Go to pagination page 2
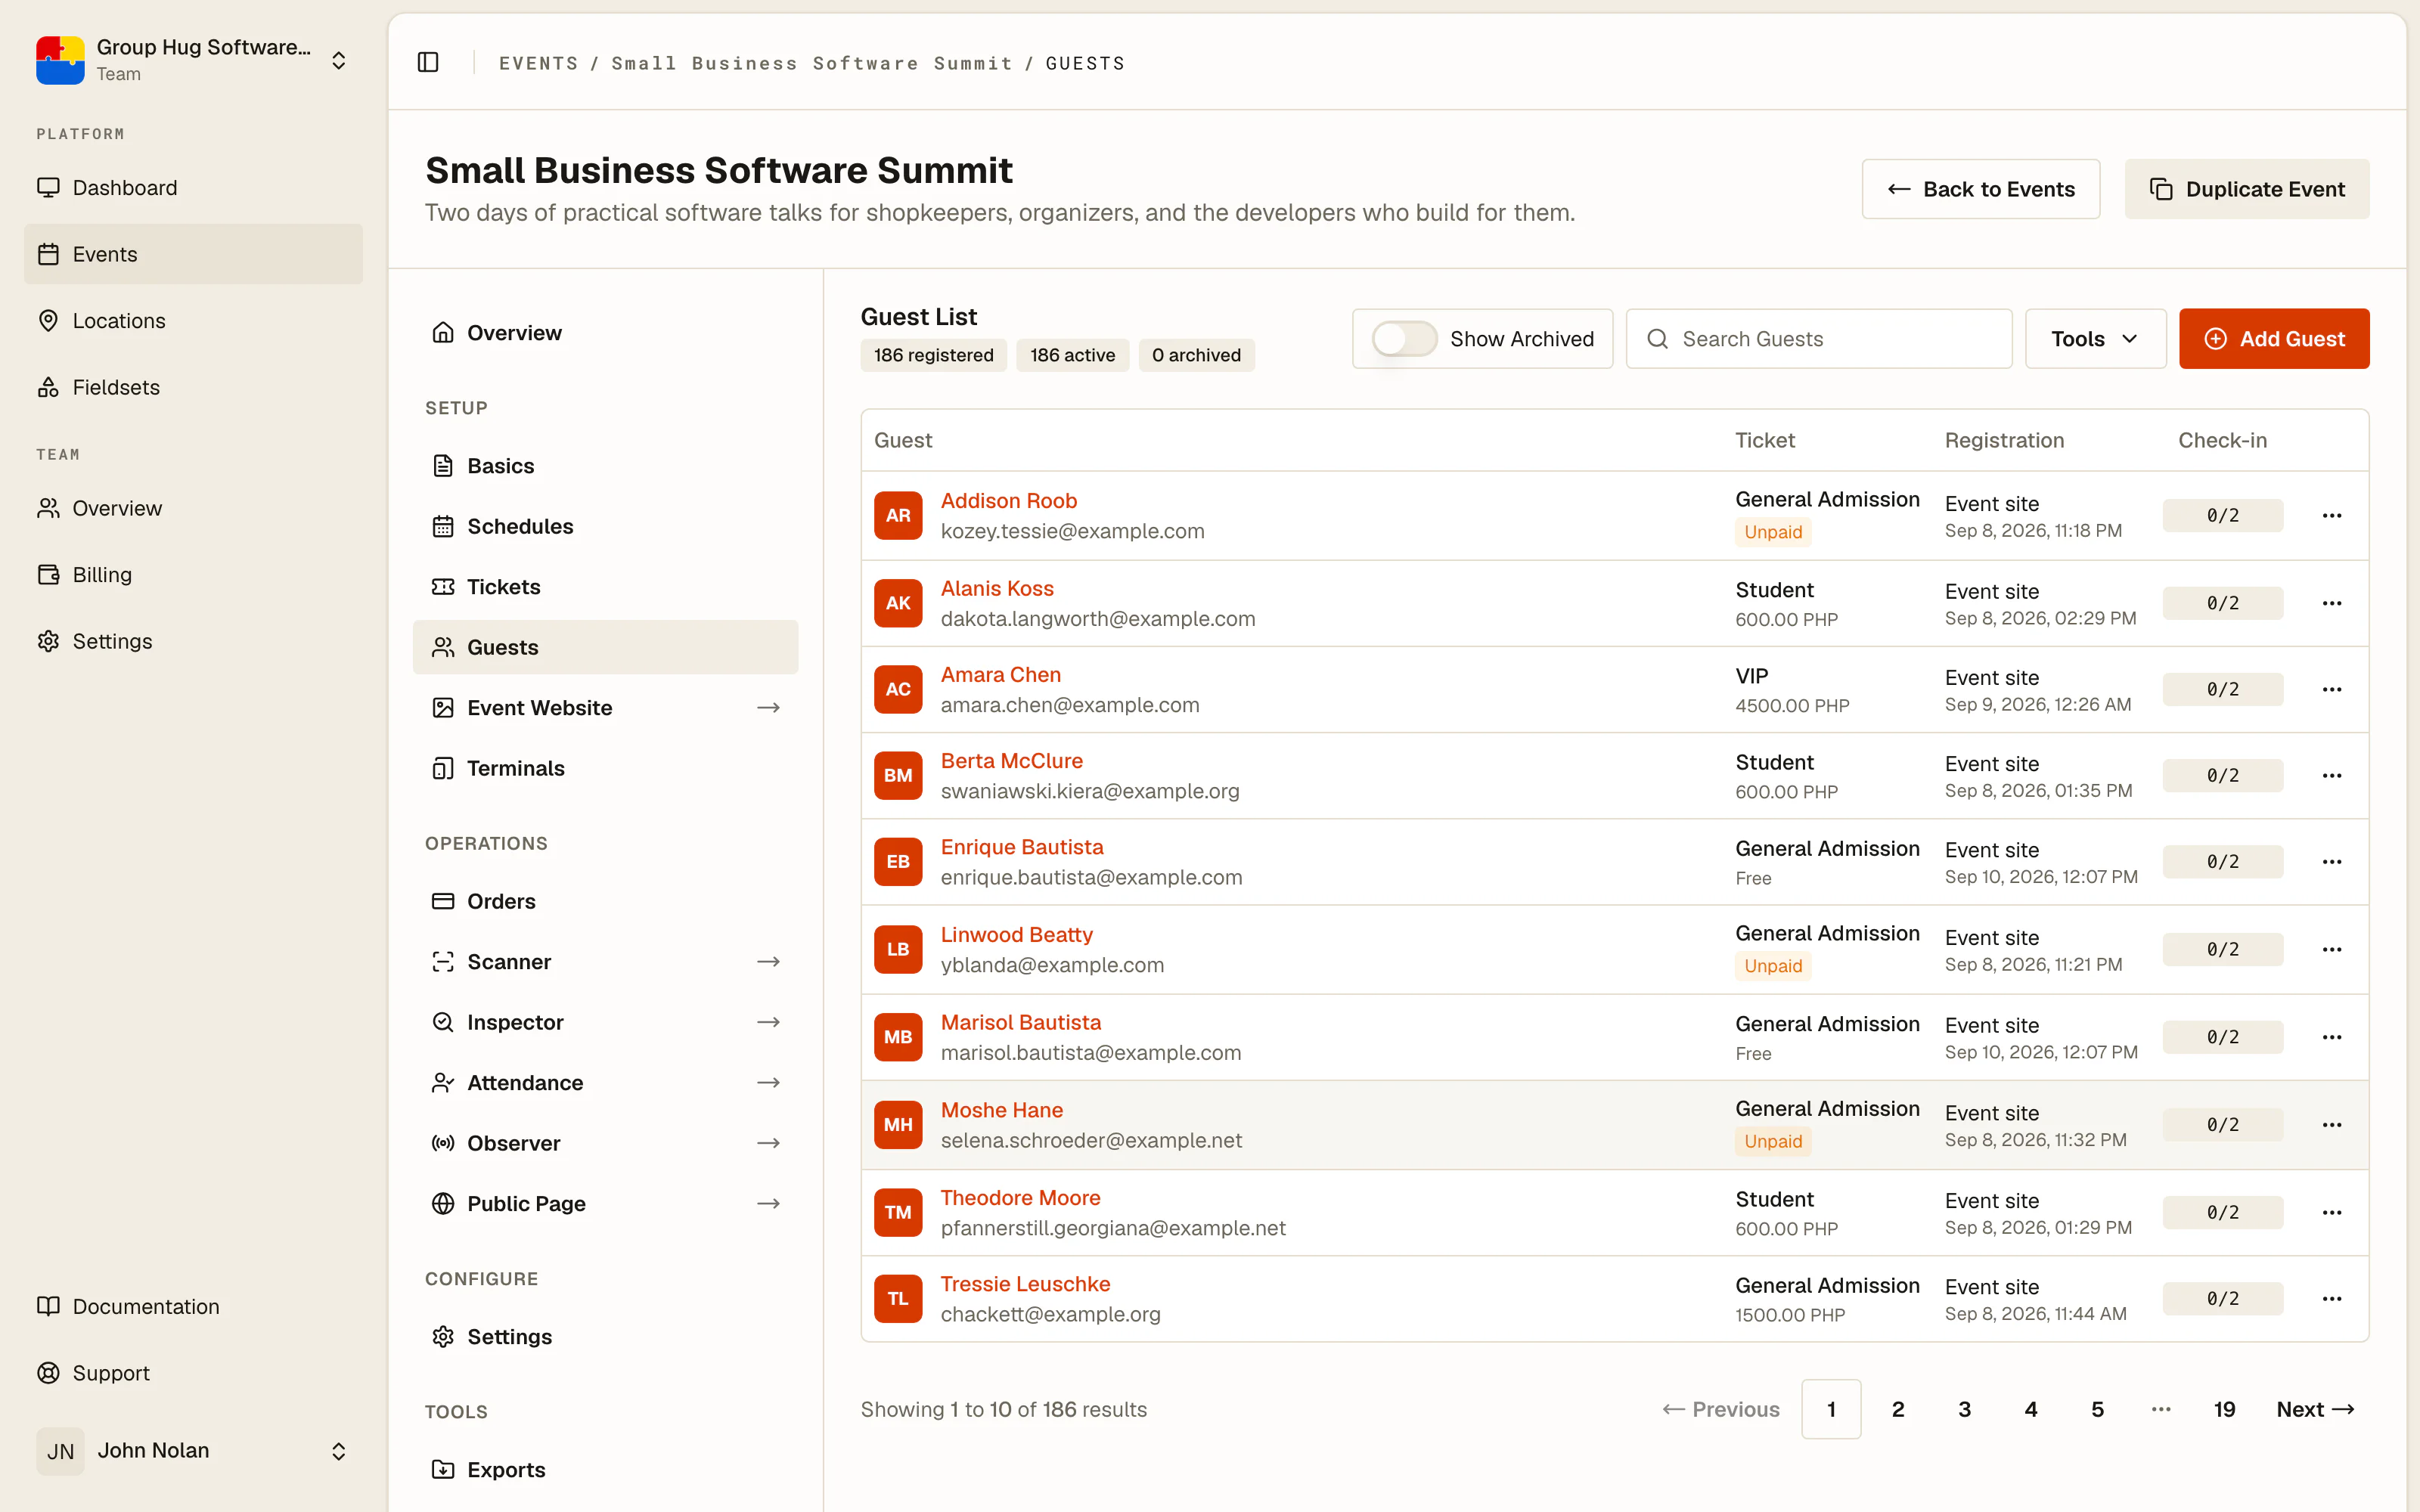The height and width of the screenshot is (1512, 2420). [1898, 1409]
